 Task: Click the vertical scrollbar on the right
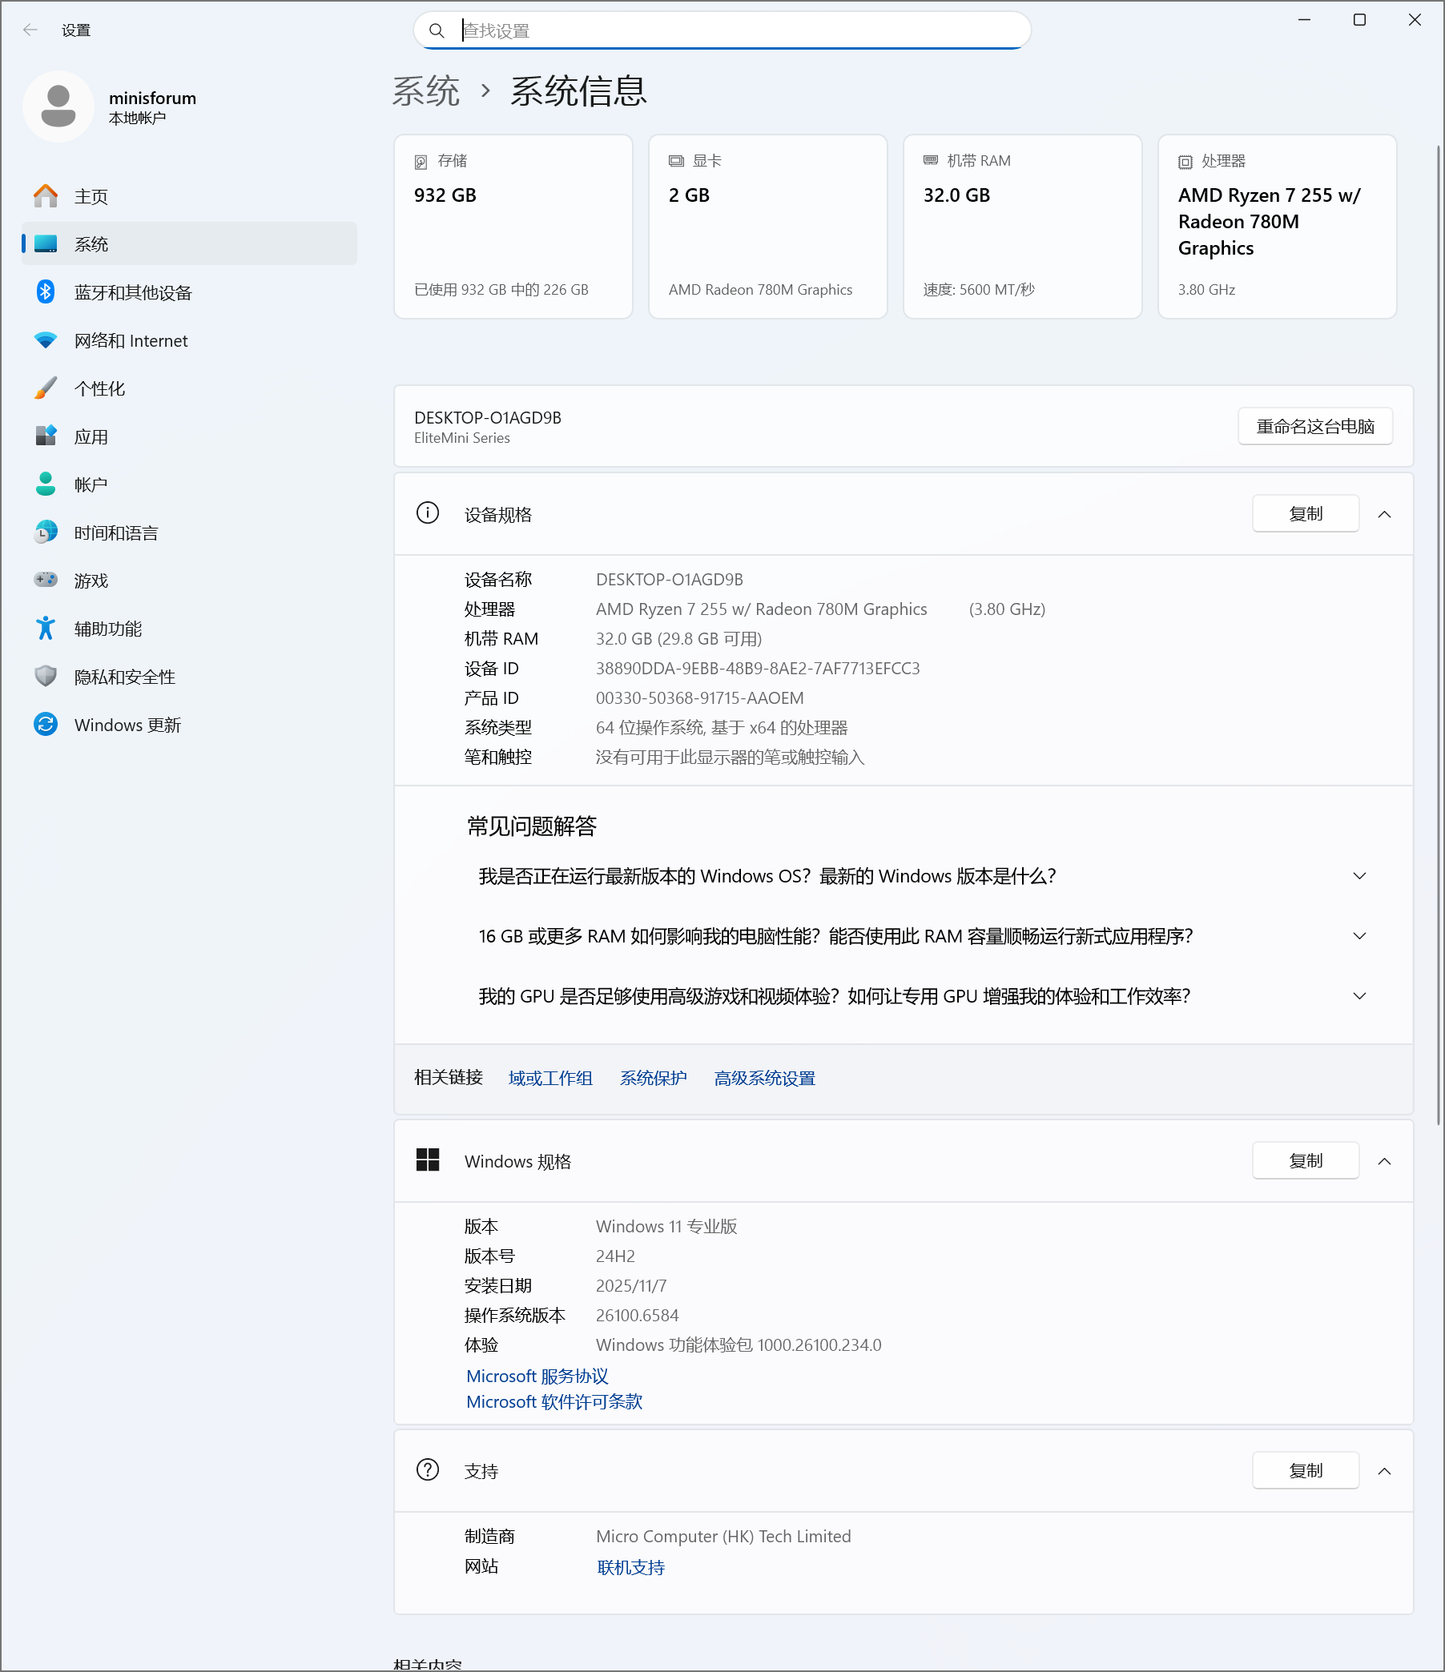1438,634
